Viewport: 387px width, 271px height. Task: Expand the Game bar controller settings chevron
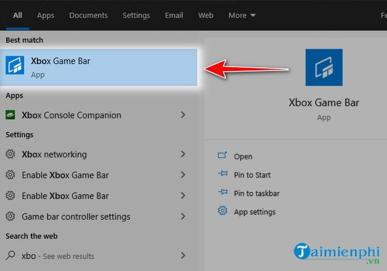[183, 217]
